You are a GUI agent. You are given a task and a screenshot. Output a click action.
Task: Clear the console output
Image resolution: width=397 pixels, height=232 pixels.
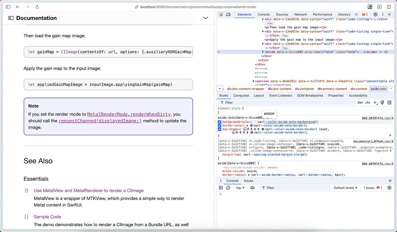click(228, 188)
